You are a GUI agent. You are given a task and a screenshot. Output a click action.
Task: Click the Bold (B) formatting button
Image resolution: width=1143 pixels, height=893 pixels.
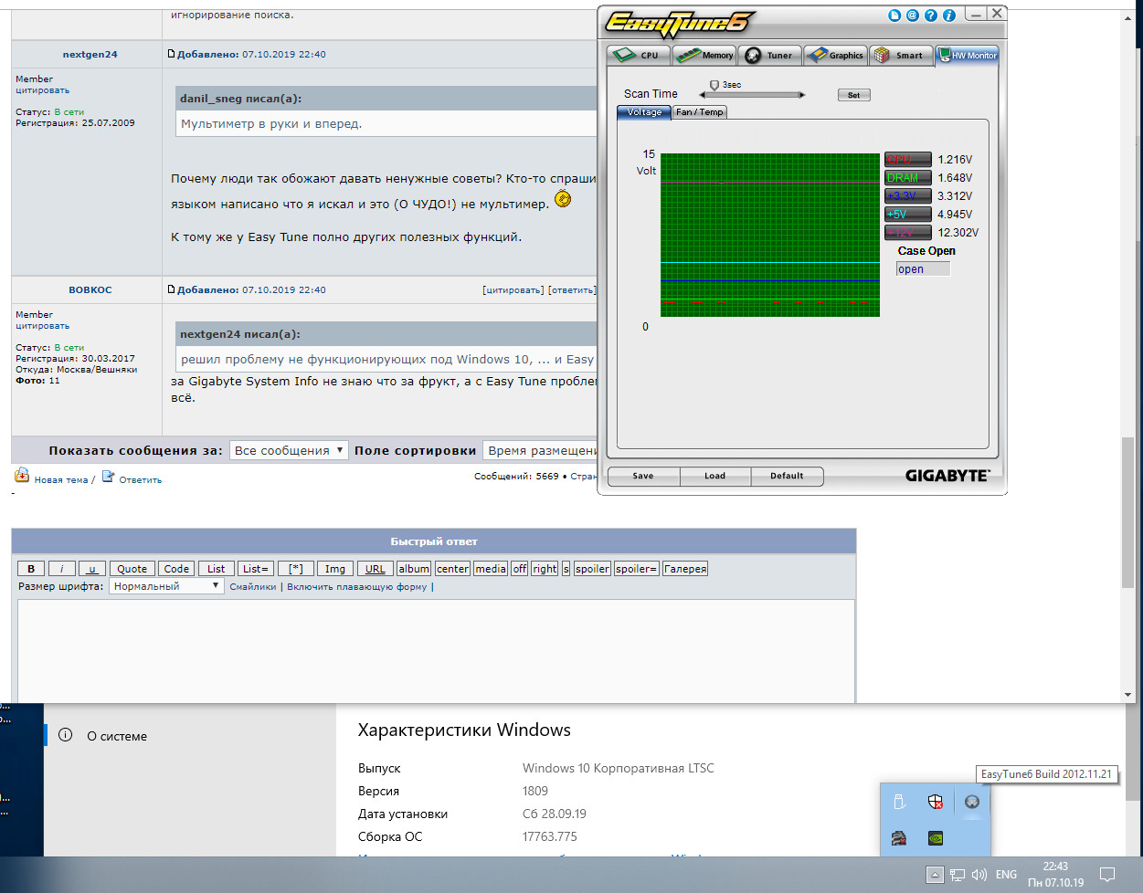pyautogui.click(x=31, y=568)
